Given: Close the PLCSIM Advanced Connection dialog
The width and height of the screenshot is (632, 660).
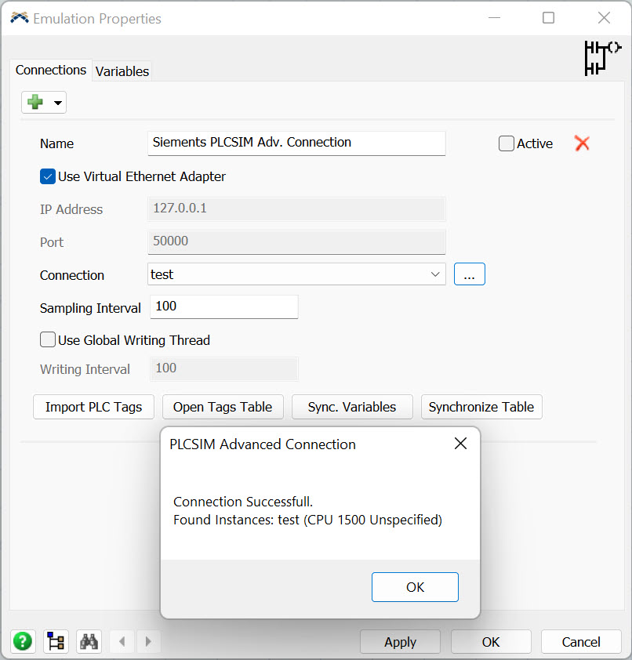Looking at the screenshot, I should [x=460, y=444].
